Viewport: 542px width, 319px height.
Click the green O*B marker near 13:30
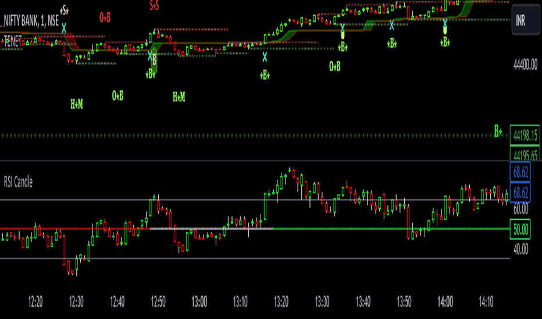(x=334, y=66)
